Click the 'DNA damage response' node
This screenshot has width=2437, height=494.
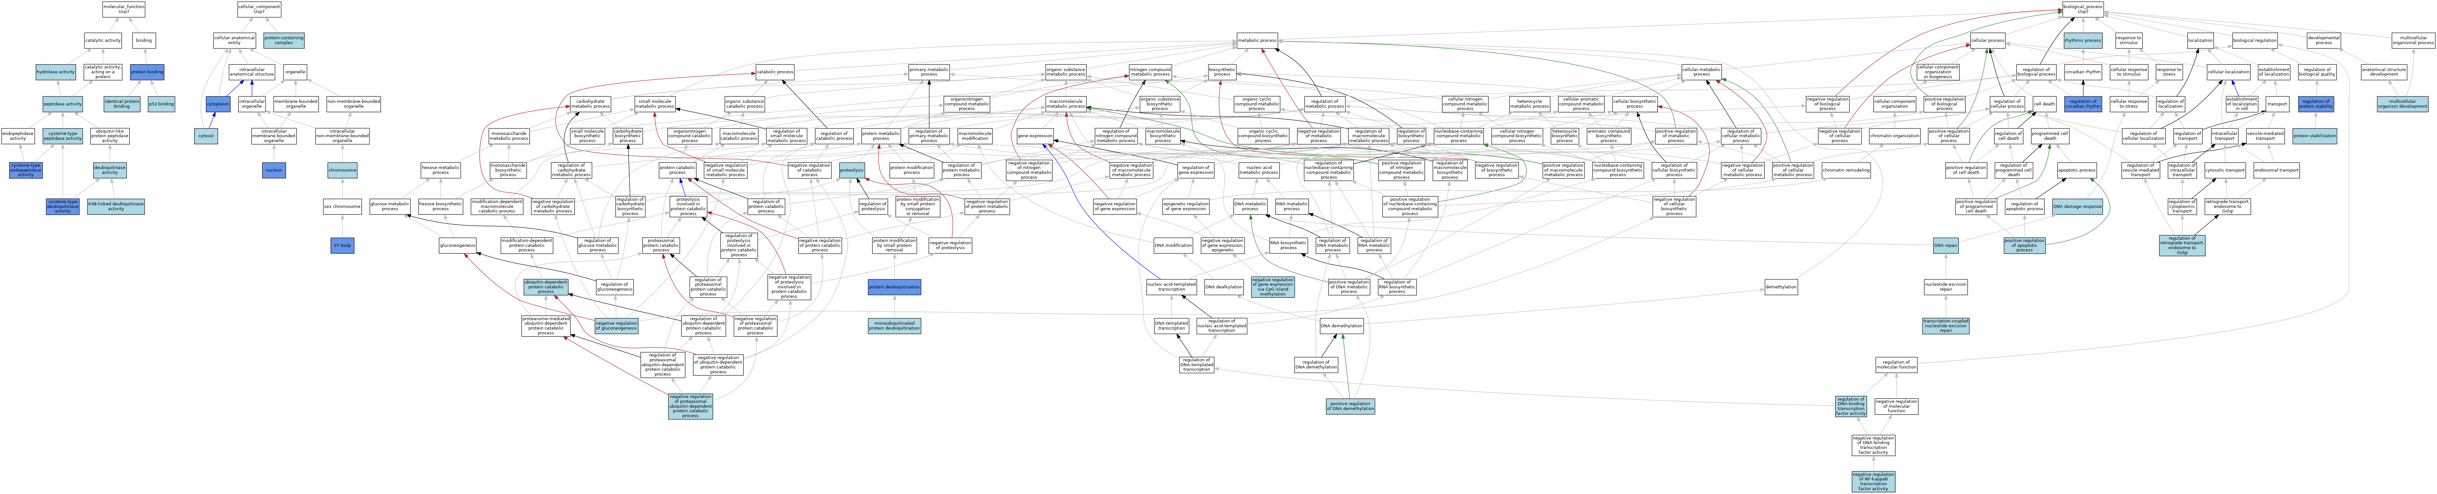click(2077, 206)
